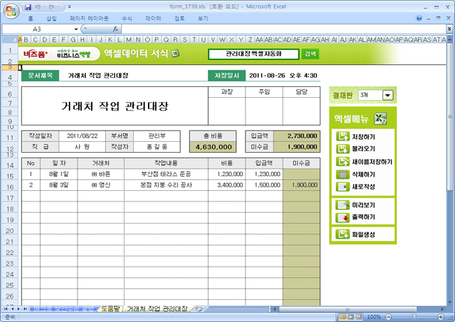Click the 입금액 cell 2,730,000
This screenshot has height=322, width=455.
(297, 136)
